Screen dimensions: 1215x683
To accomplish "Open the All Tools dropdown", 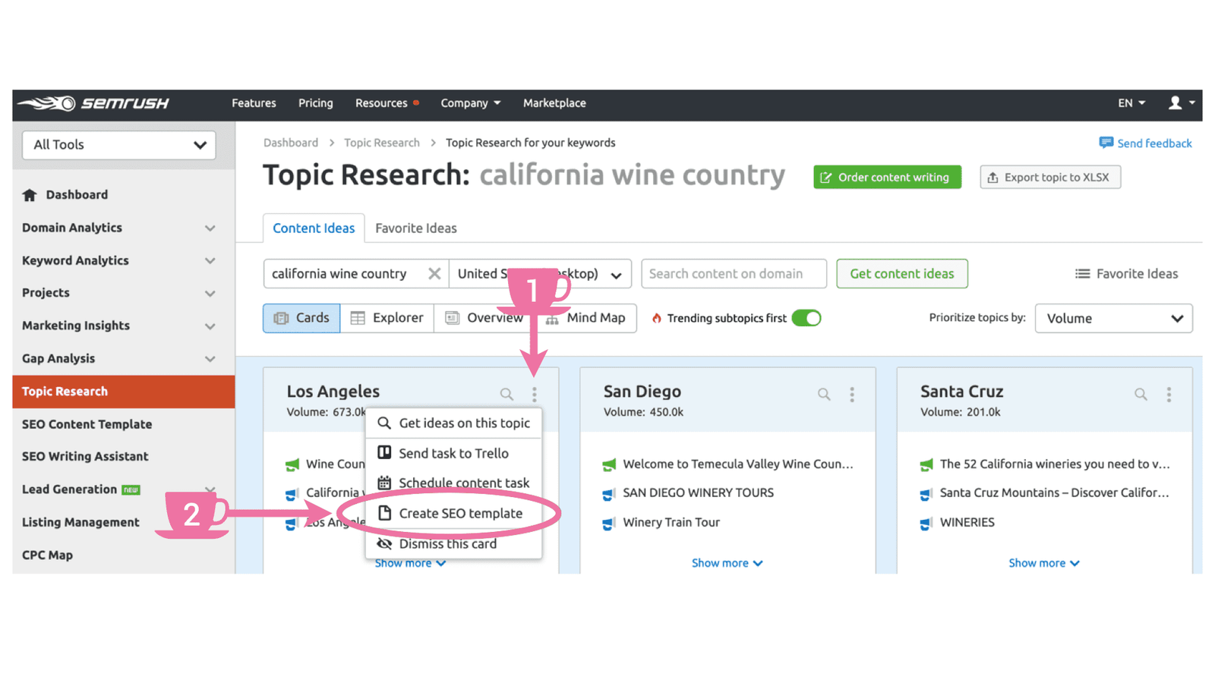I will [118, 144].
